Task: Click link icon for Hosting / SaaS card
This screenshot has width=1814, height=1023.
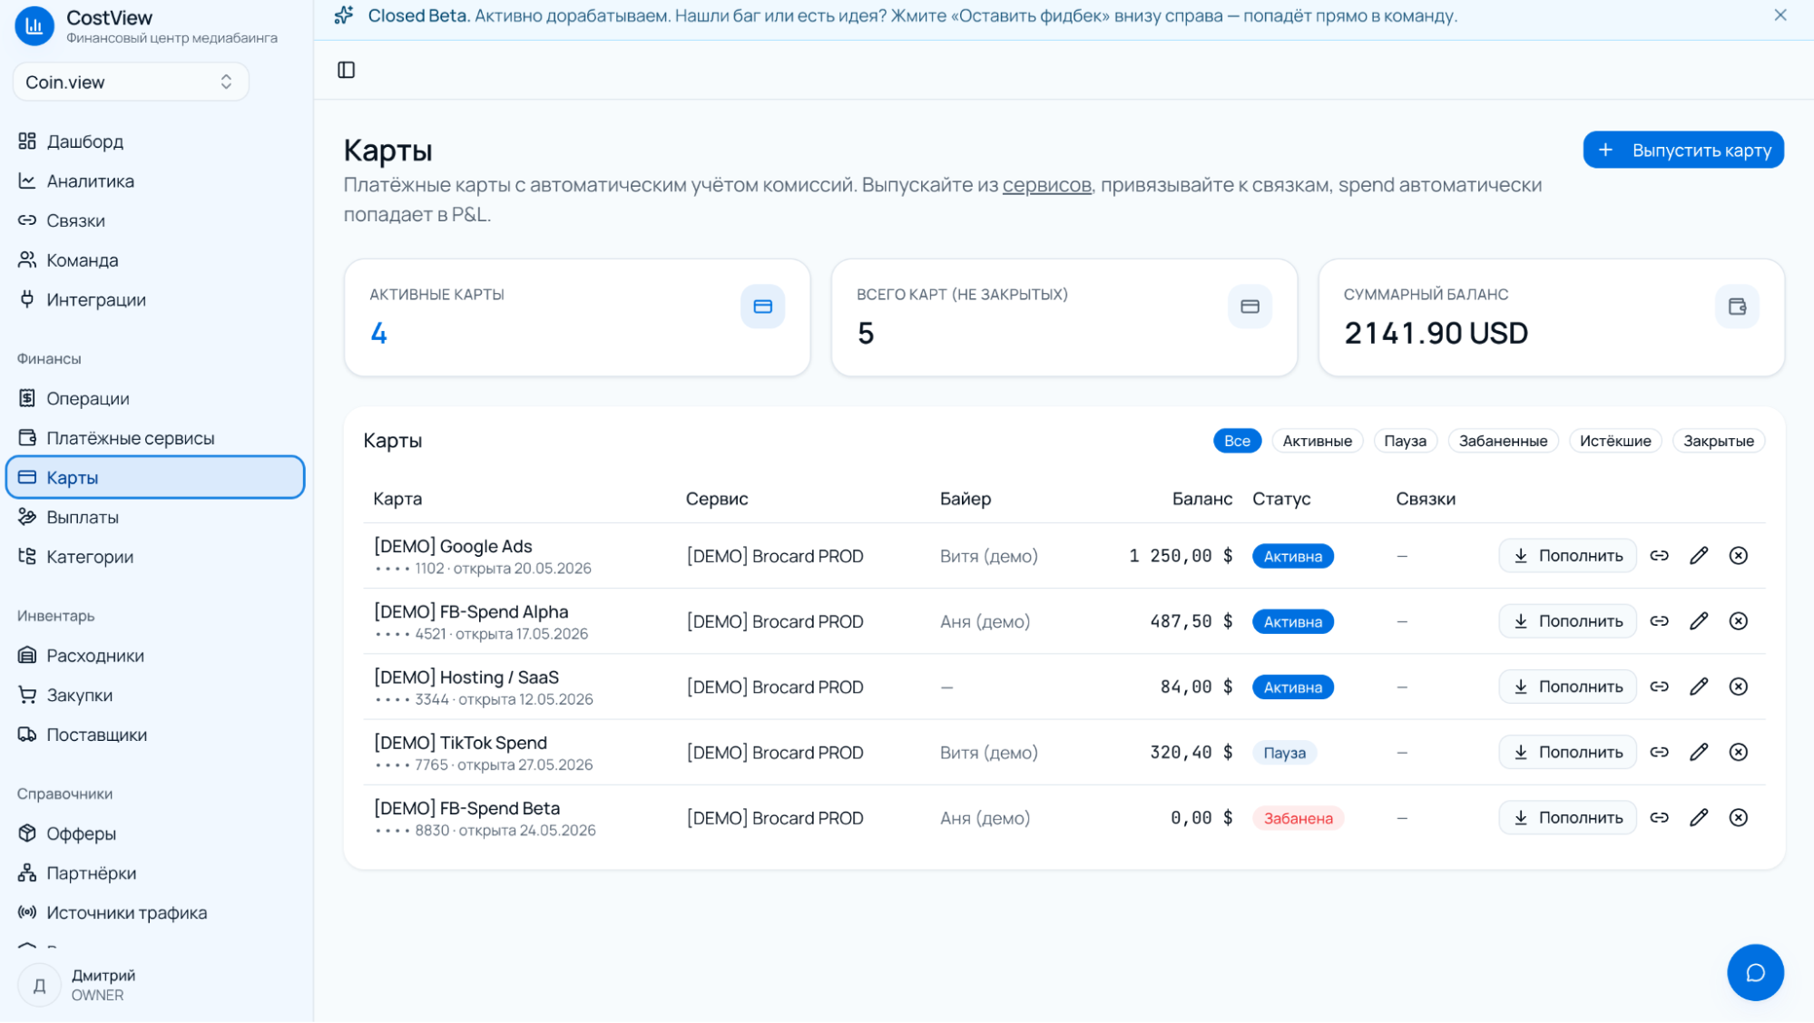Action: coord(1659,687)
